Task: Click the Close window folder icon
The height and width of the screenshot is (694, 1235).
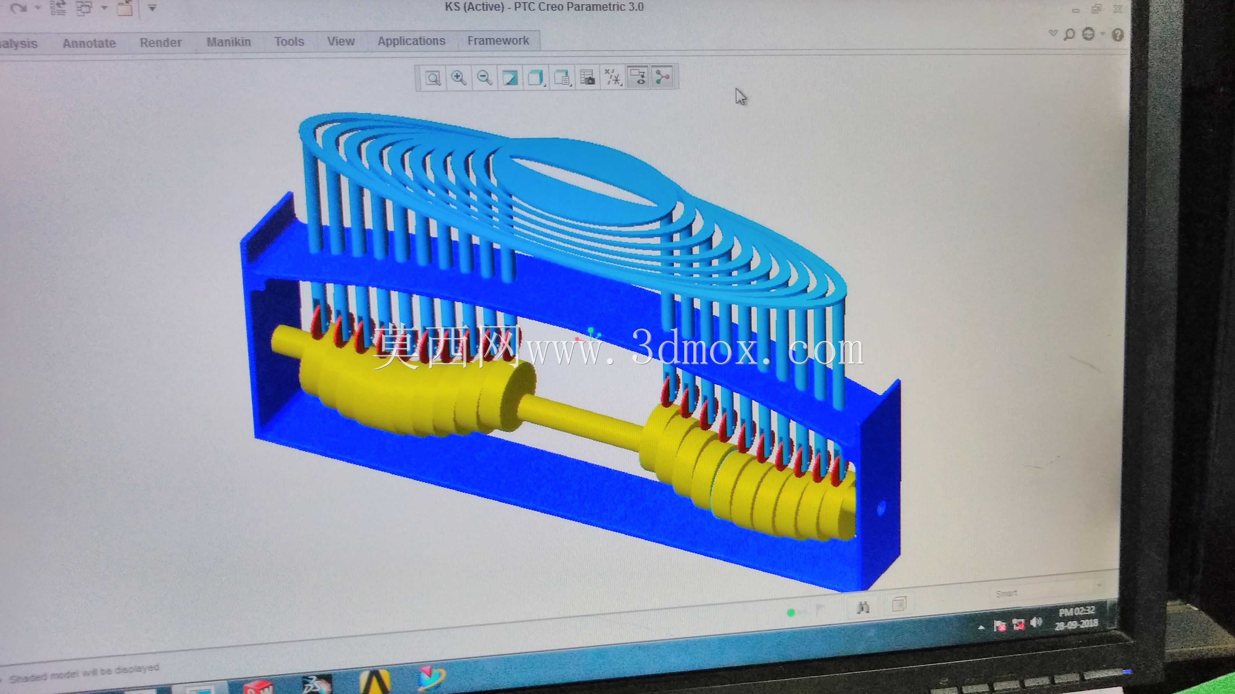Action: click(x=125, y=8)
